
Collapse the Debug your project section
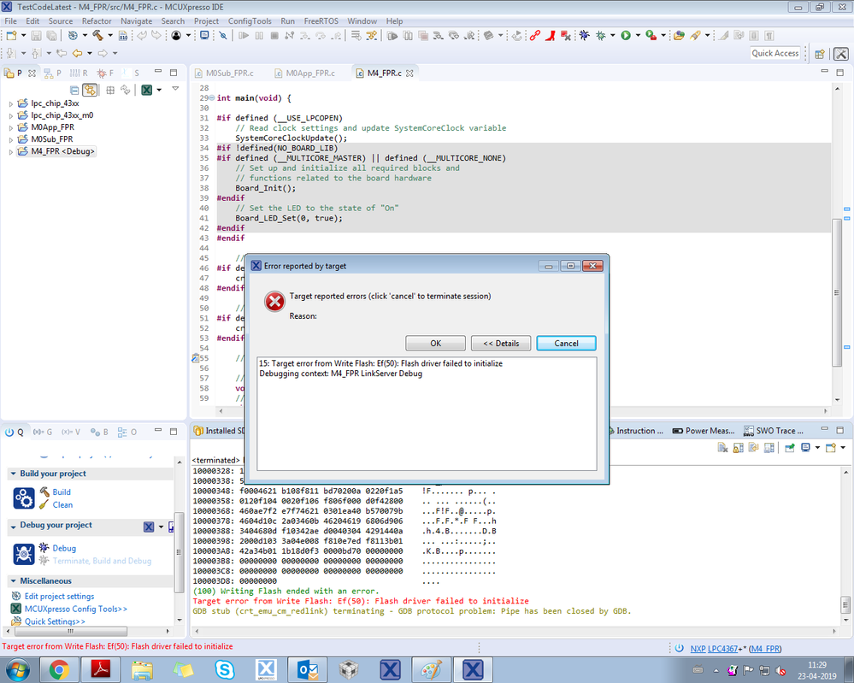pos(13,527)
